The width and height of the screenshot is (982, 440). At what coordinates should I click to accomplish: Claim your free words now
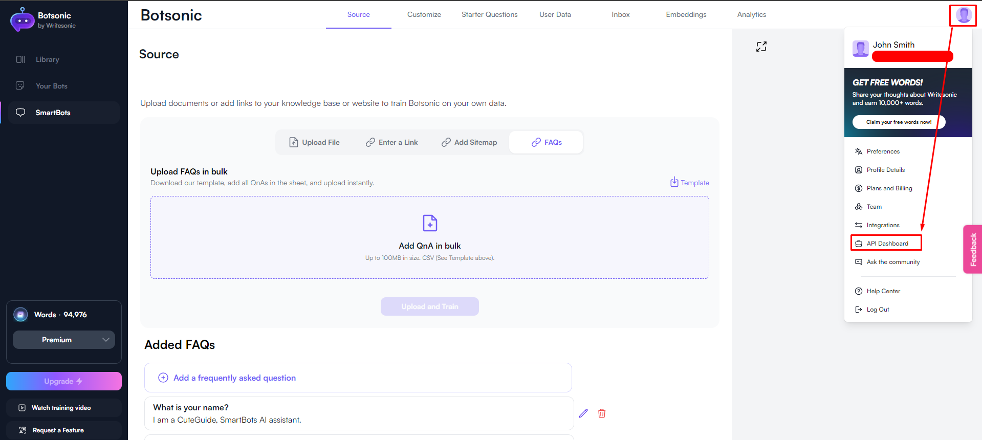tap(899, 122)
